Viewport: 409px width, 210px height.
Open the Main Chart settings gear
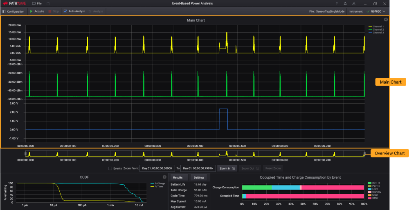click(x=386, y=20)
